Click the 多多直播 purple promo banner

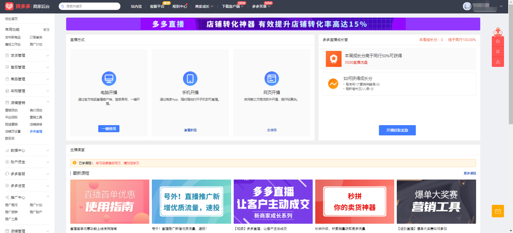(273, 24)
